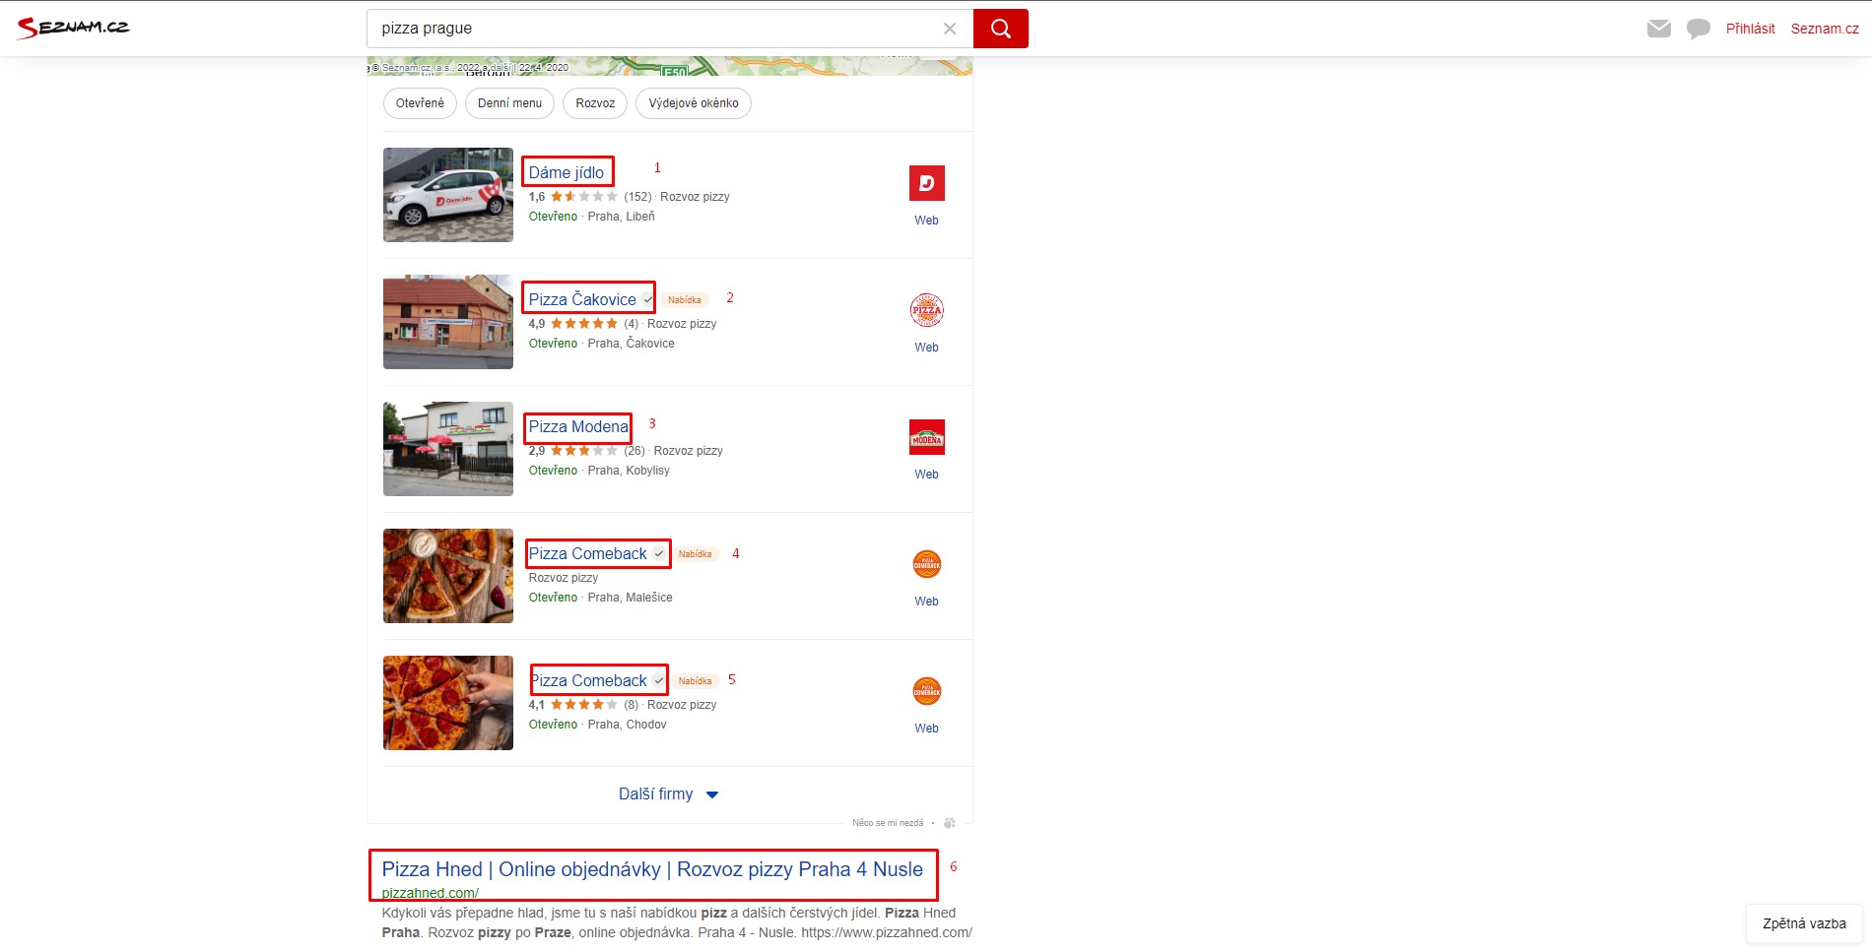Click the Přihlásit login link
The image size is (1872, 952).
click(x=1750, y=29)
